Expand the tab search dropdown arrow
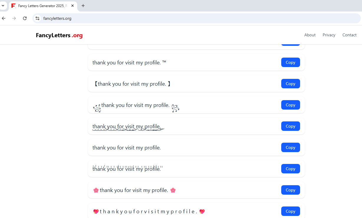Image resolution: width=362 pixels, height=218 pixels. pos(3,6)
